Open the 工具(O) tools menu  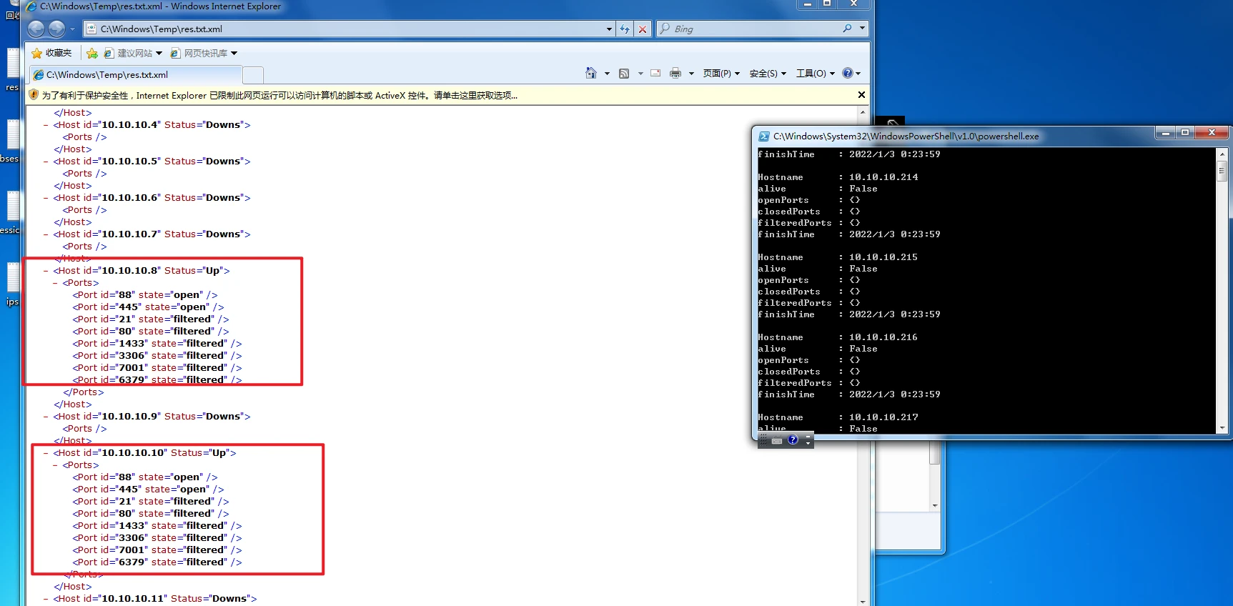(x=815, y=74)
